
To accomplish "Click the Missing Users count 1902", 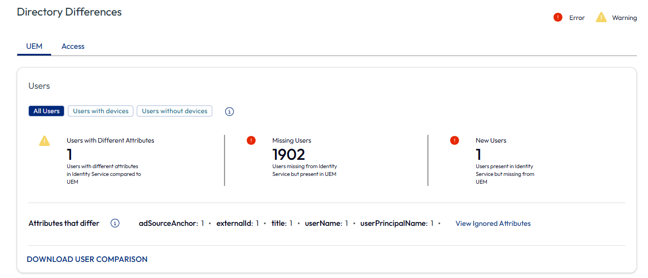I will (288, 154).
